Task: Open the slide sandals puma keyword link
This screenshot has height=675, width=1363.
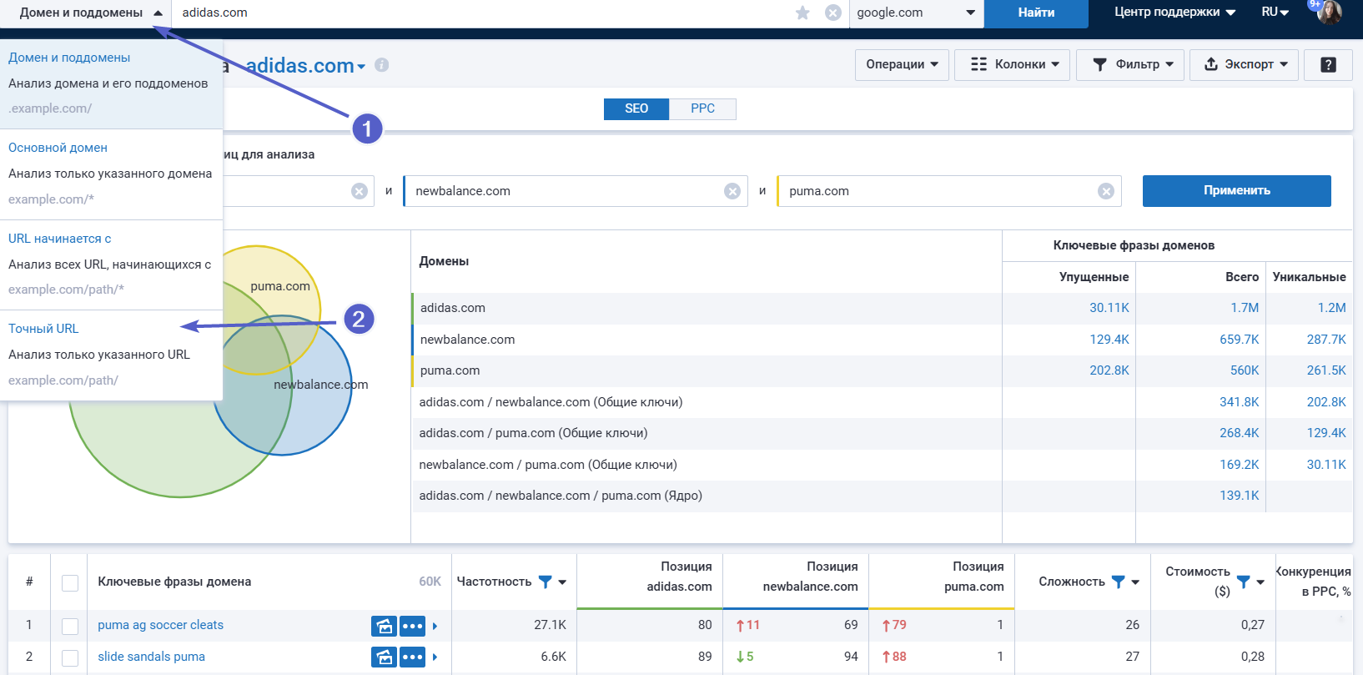Action: click(x=151, y=657)
